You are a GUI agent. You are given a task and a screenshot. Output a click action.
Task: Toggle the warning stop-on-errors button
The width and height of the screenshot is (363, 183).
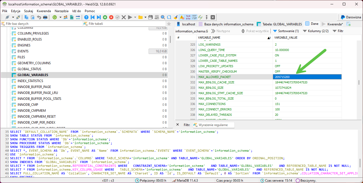click(x=182, y=17)
